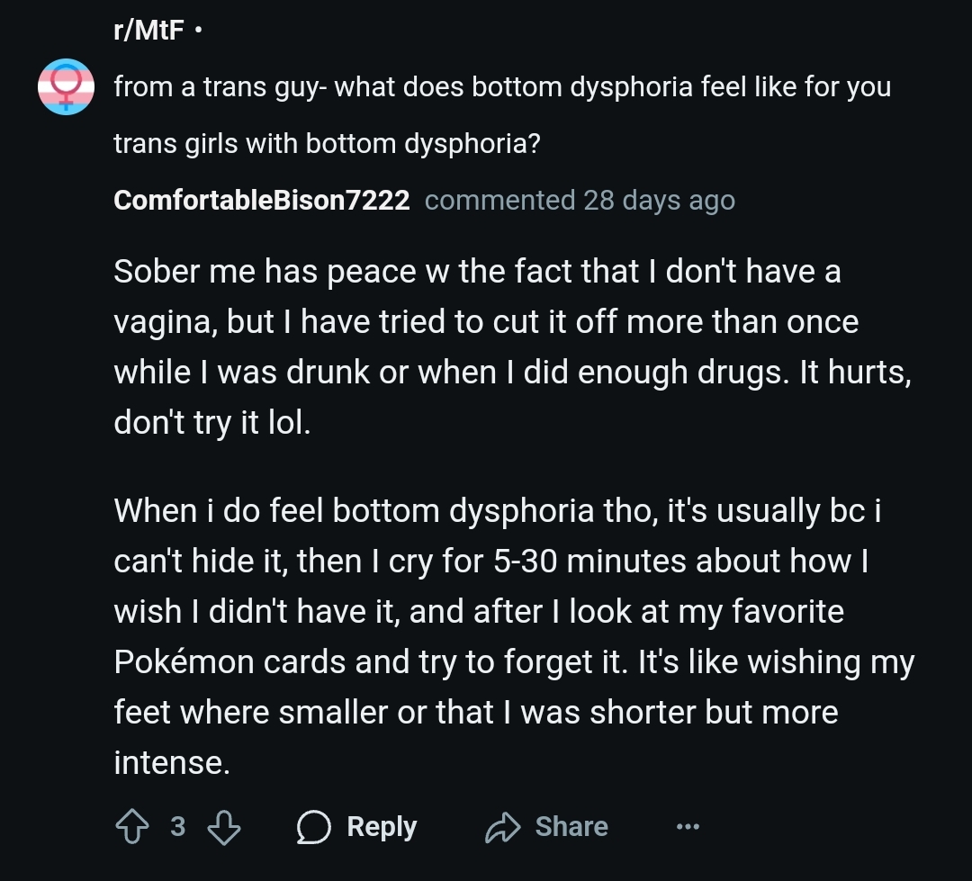Click the Venus symbol in the subreddit icon
This screenshot has width=972, height=881.
(67, 87)
